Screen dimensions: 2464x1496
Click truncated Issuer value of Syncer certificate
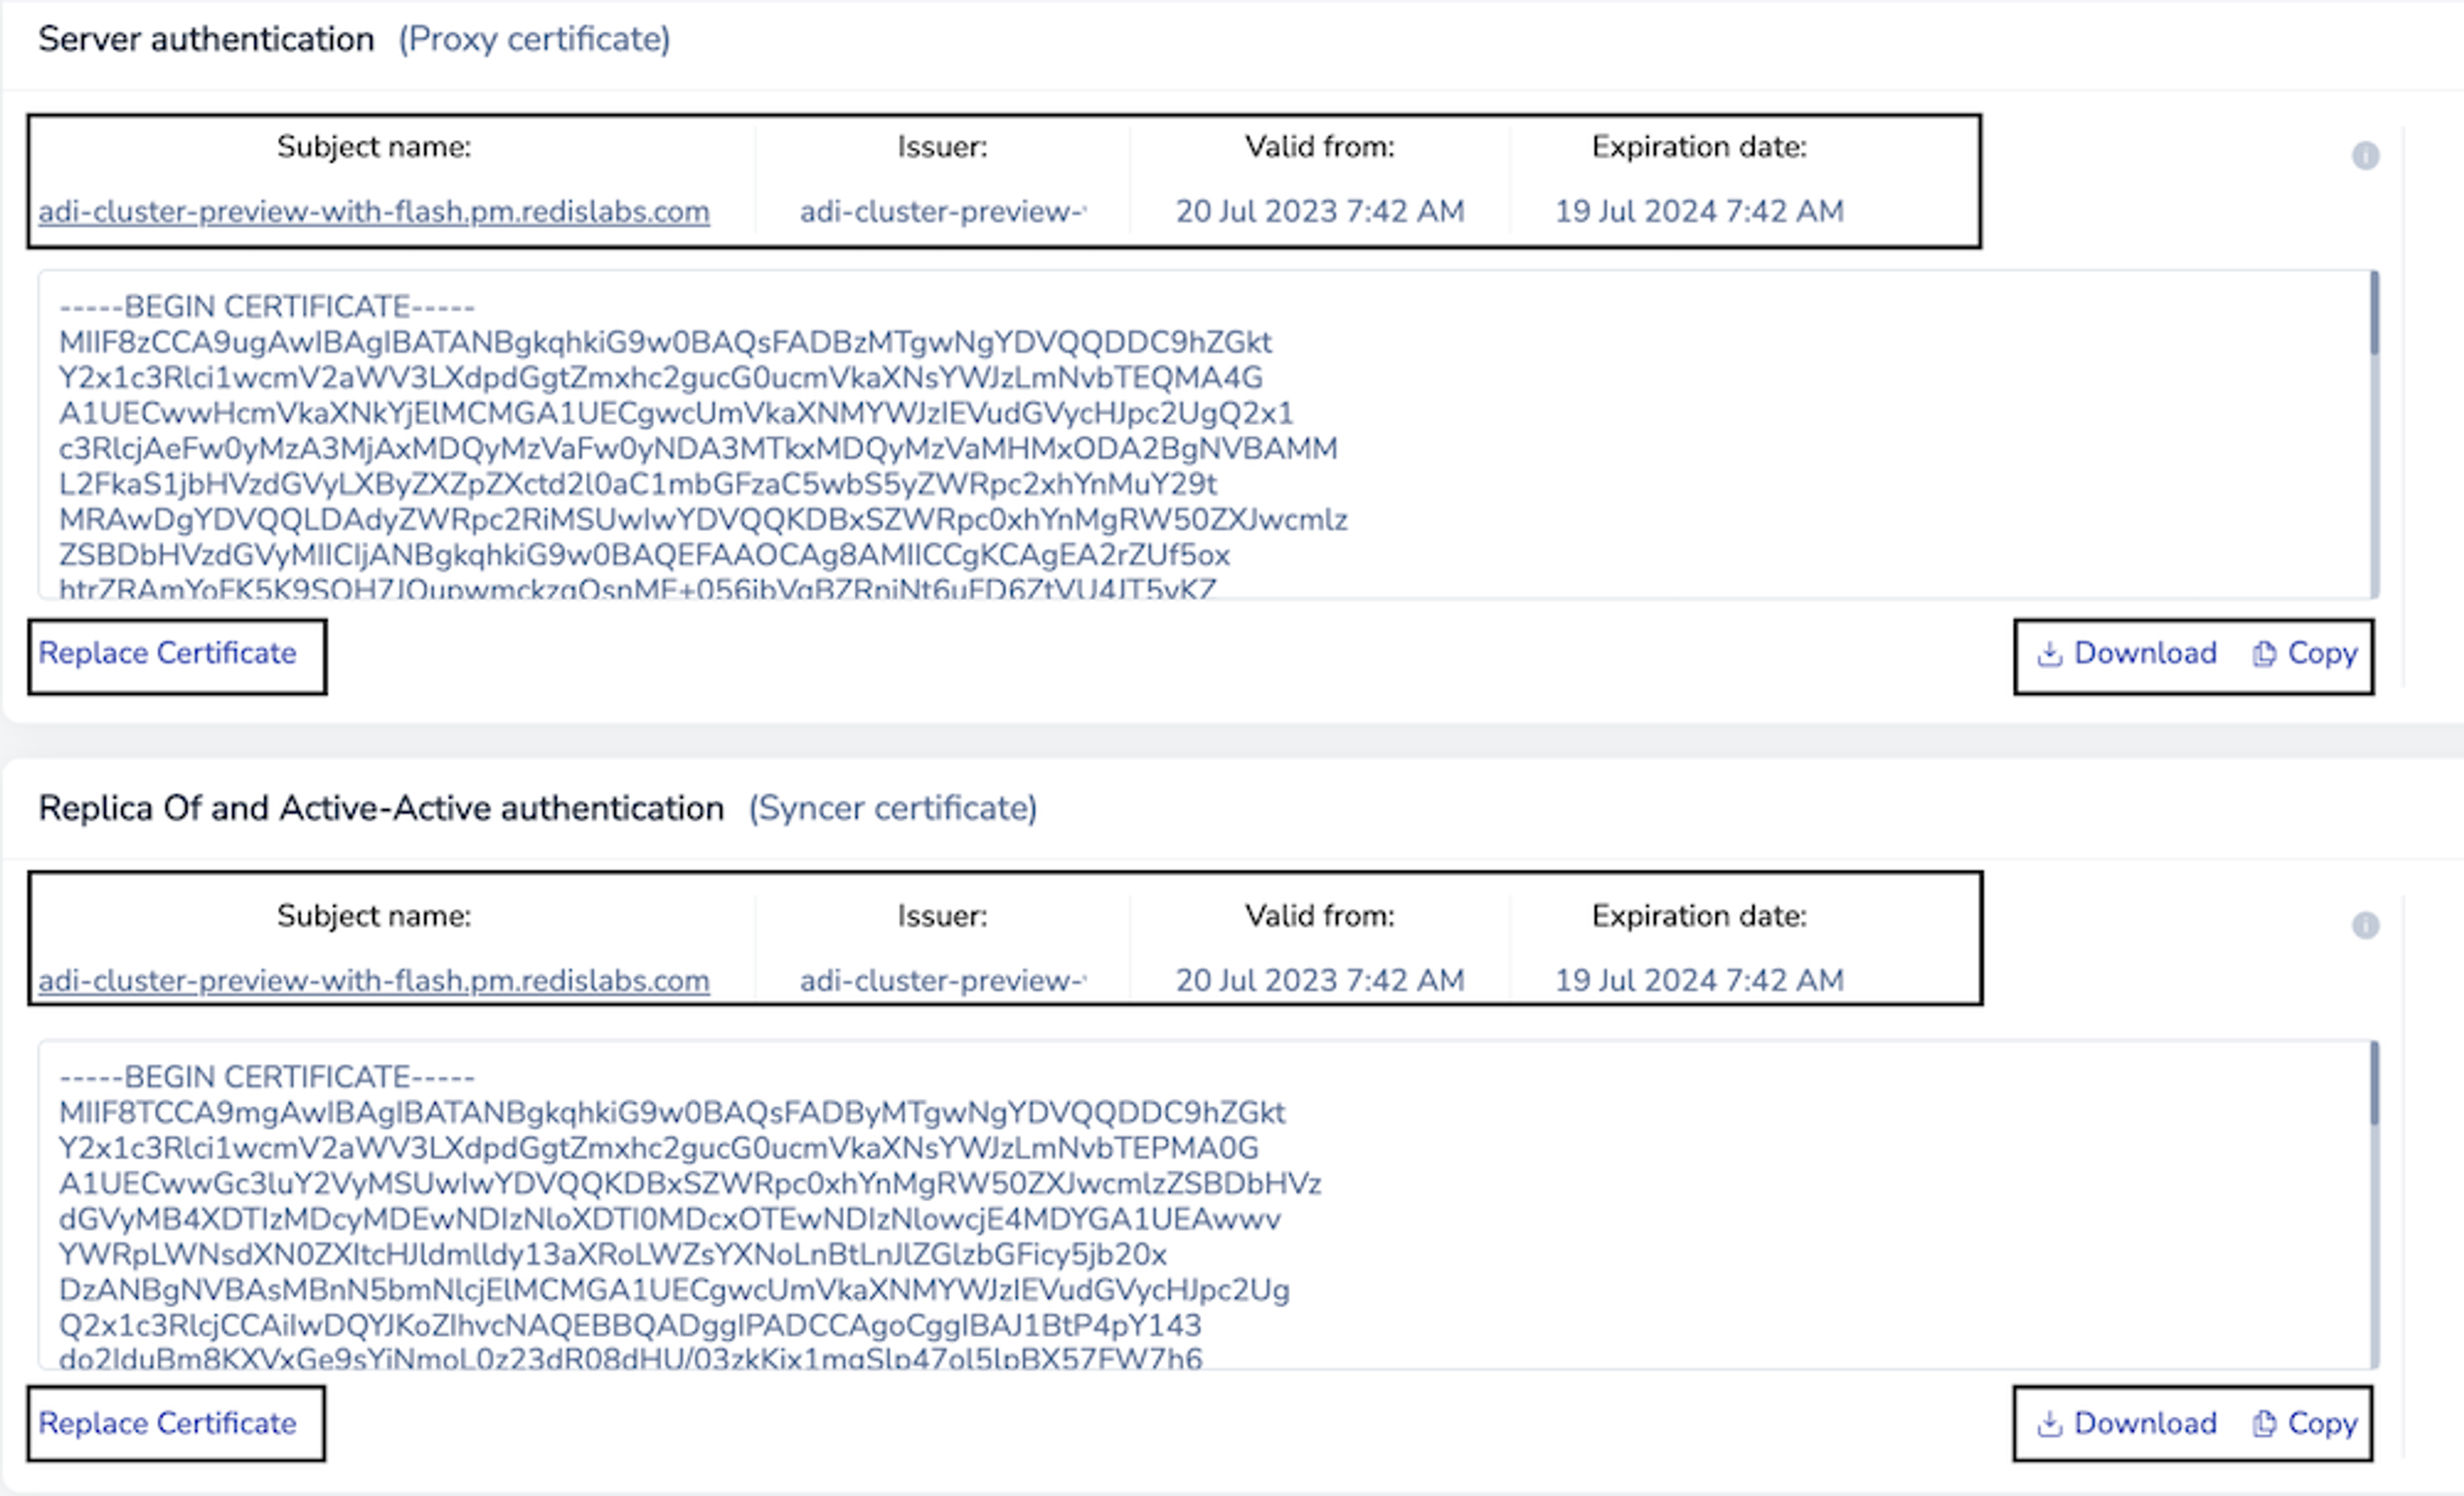942,981
